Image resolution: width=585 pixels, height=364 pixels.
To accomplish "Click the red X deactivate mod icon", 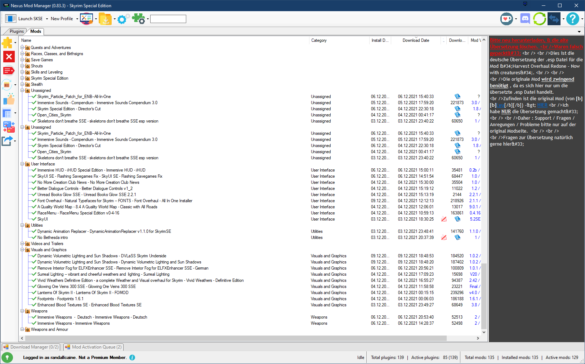I will tap(9, 57).
